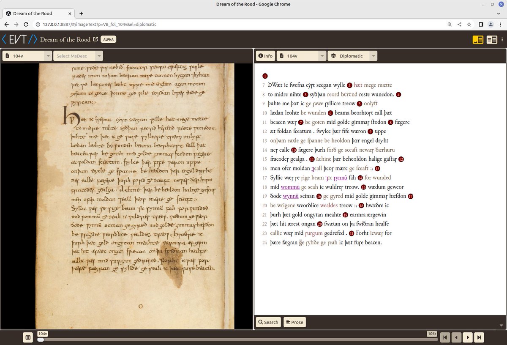Open note marker 7 after 'beacen wæs'
This screenshot has height=345, width=507.
click(301, 122)
